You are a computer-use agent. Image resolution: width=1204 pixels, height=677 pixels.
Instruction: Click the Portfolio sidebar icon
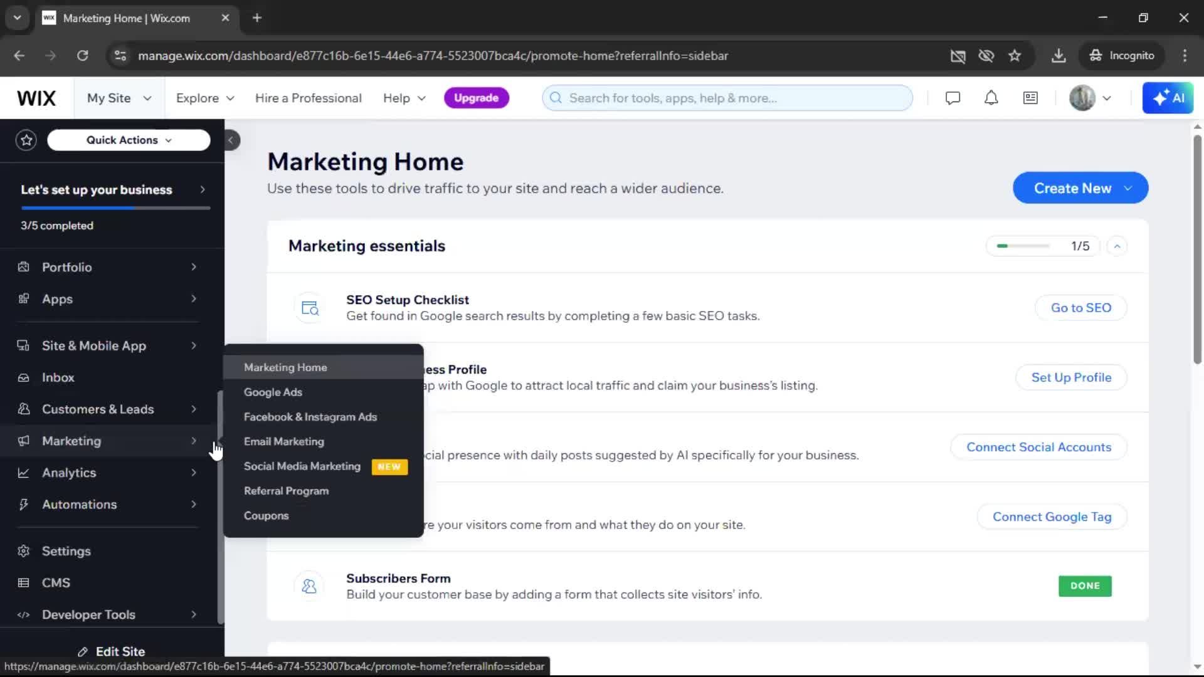point(24,267)
